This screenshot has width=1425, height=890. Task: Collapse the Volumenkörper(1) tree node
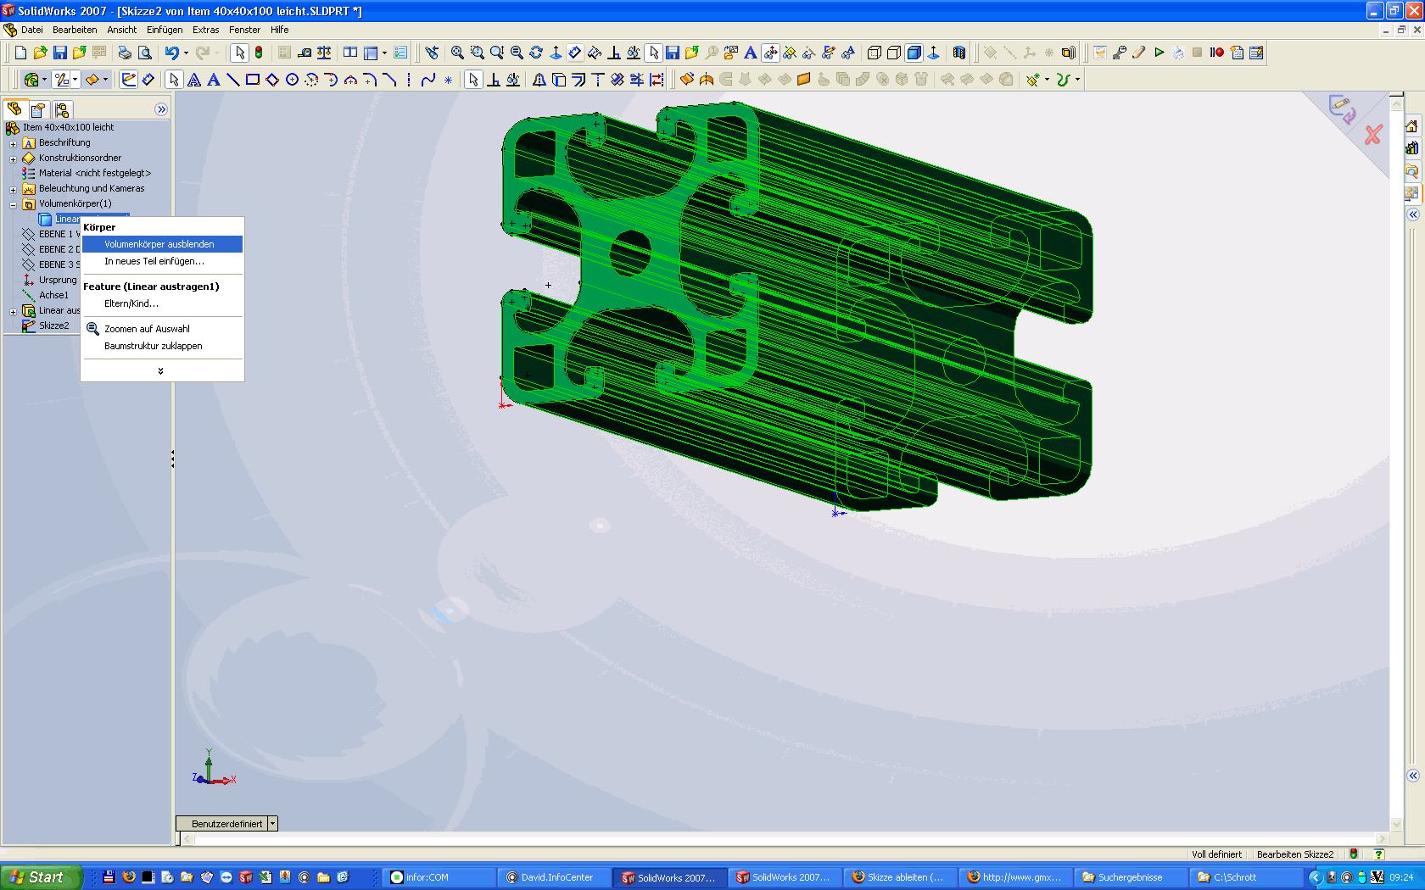[x=14, y=204]
